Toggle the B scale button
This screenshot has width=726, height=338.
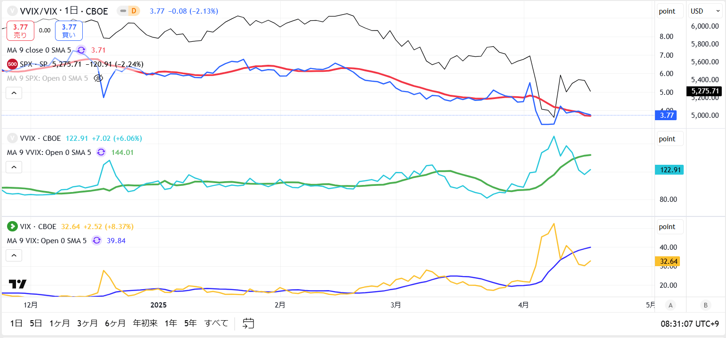coord(705,305)
